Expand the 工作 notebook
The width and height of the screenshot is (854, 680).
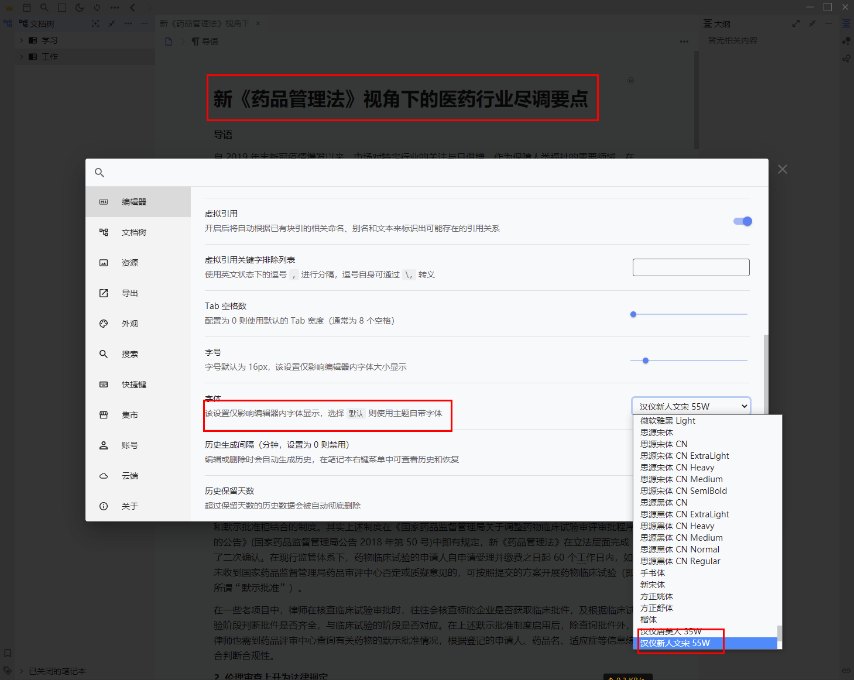(x=22, y=57)
